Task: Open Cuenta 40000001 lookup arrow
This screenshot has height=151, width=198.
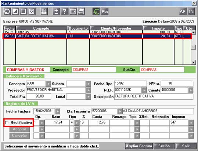Action: [x=191, y=90]
